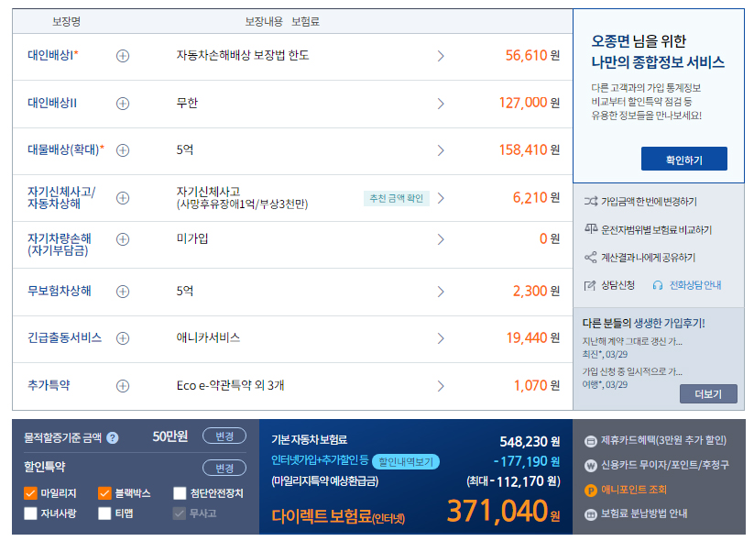
Task: Click the plus icon beside 대물배상(확대)
Action: point(123,150)
